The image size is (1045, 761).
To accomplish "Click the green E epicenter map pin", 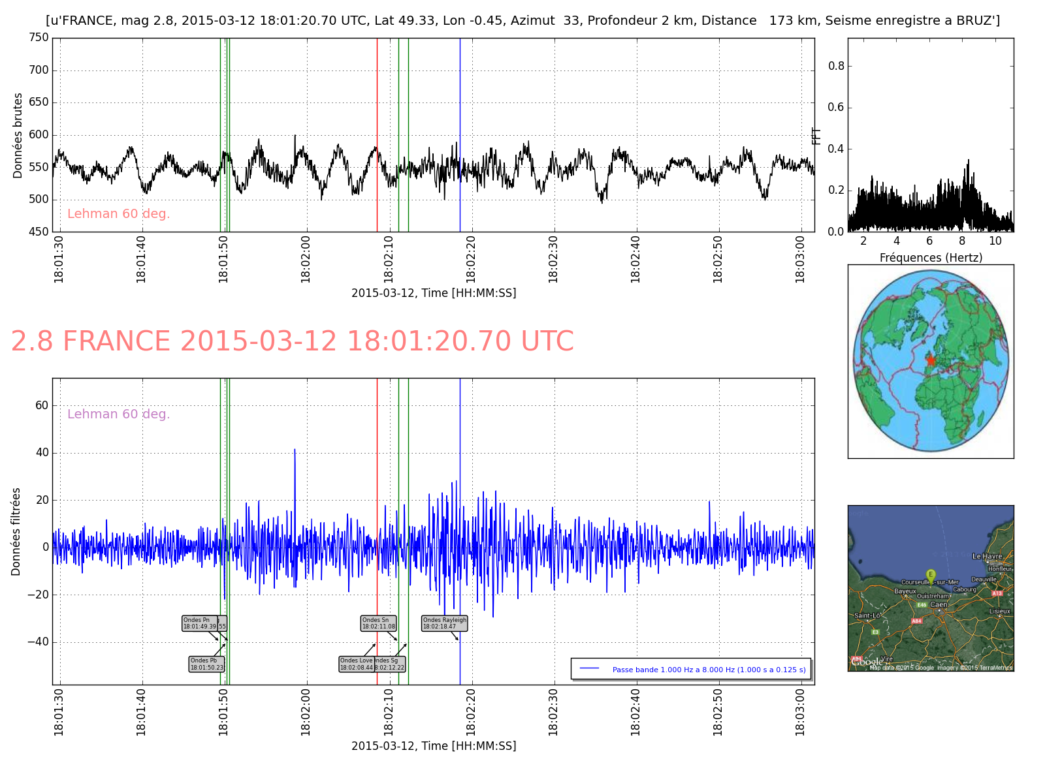I will 931,574.
